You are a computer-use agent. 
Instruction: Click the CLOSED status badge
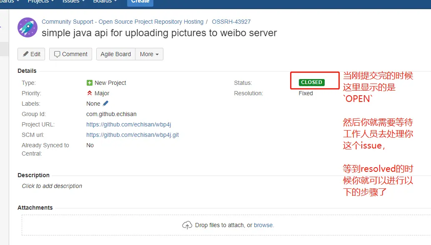click(312, 82)
